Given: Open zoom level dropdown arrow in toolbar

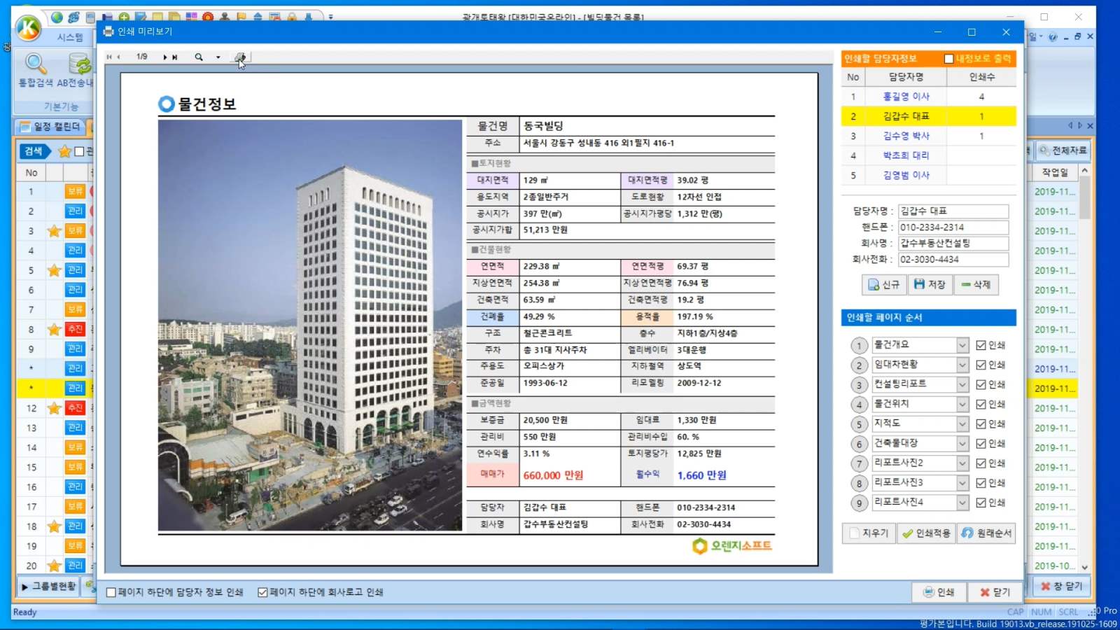Looking at the screenshot, I should click(x=218, y=57).
